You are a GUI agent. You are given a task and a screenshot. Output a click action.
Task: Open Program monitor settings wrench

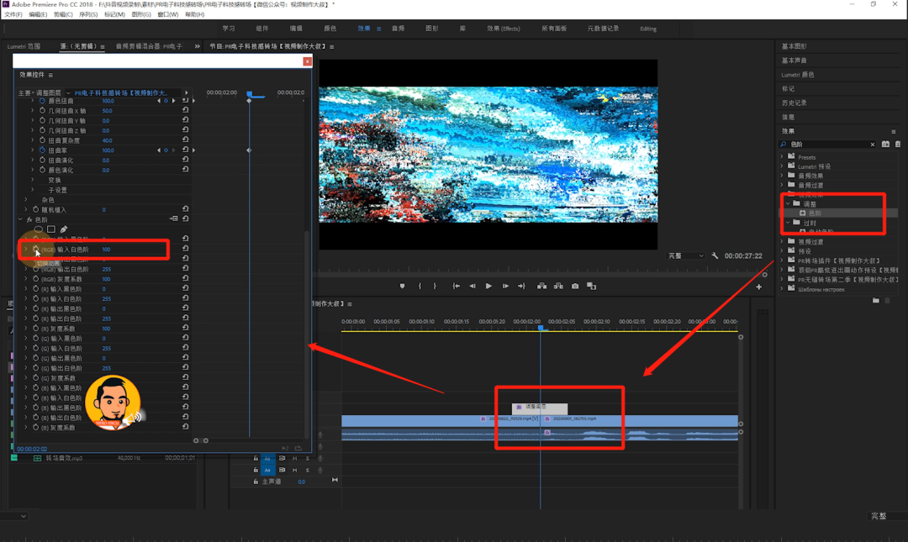(715, 255)
